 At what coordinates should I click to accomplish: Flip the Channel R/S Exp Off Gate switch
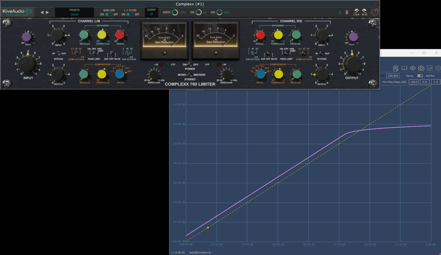pyautogui.click(x=269, y=53)
